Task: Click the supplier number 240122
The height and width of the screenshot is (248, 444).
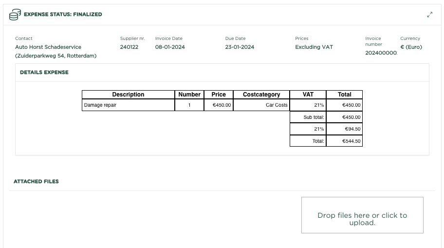Action: click(129, 47)
